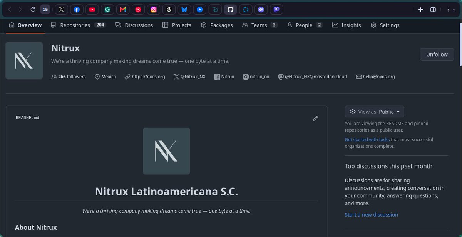Screen dimensions: 462x237
Task: Click the Nitrux Latinoamericana S.C. heading
Action: coord(167,191)
